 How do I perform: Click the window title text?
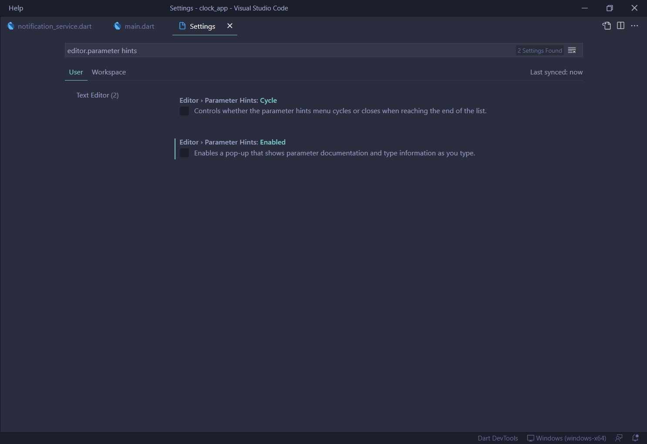(x=229, y=8)
